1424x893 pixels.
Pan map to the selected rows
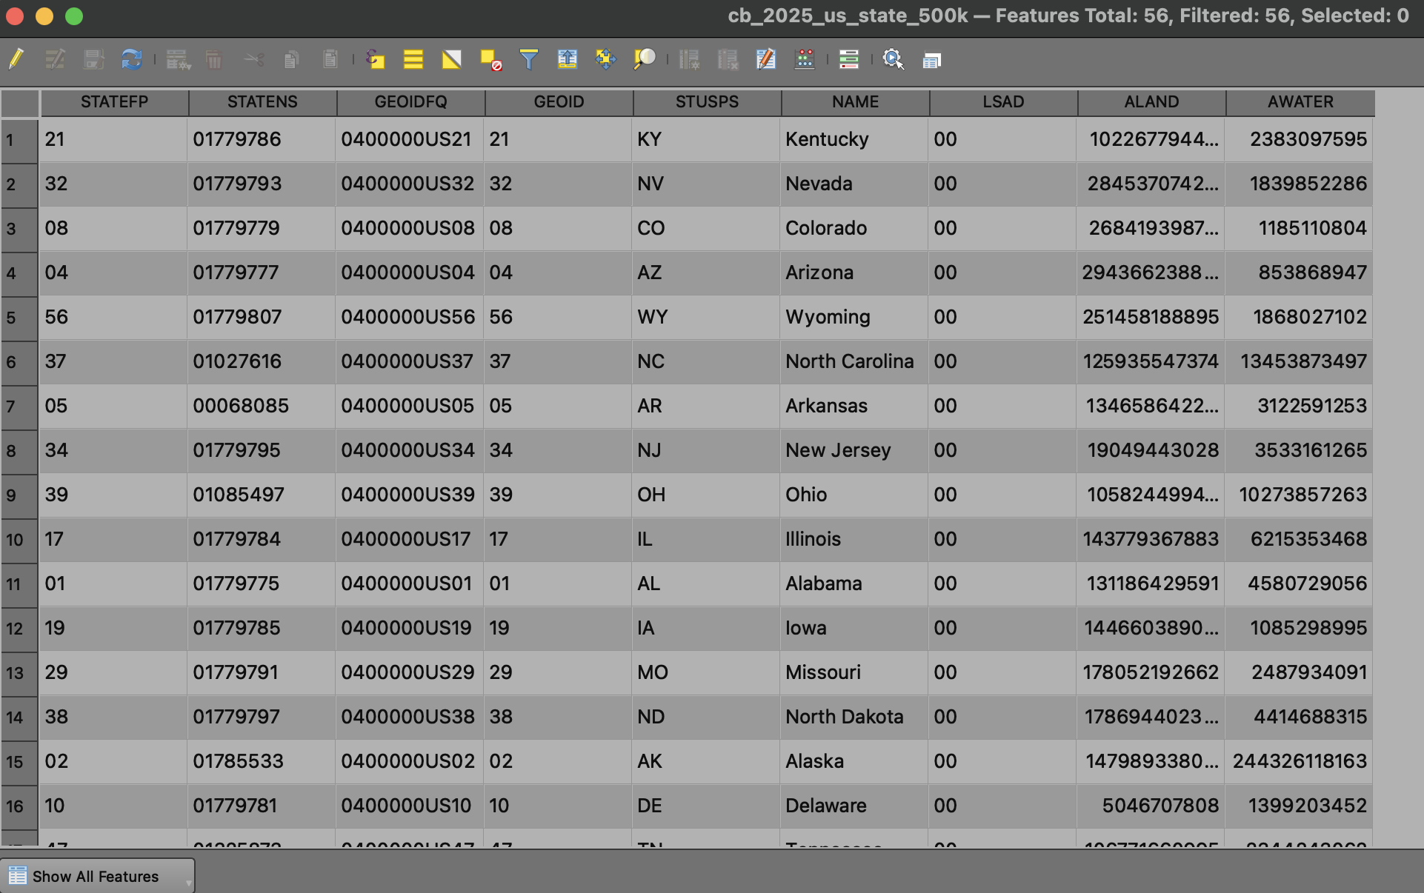(x=606, y=59)
